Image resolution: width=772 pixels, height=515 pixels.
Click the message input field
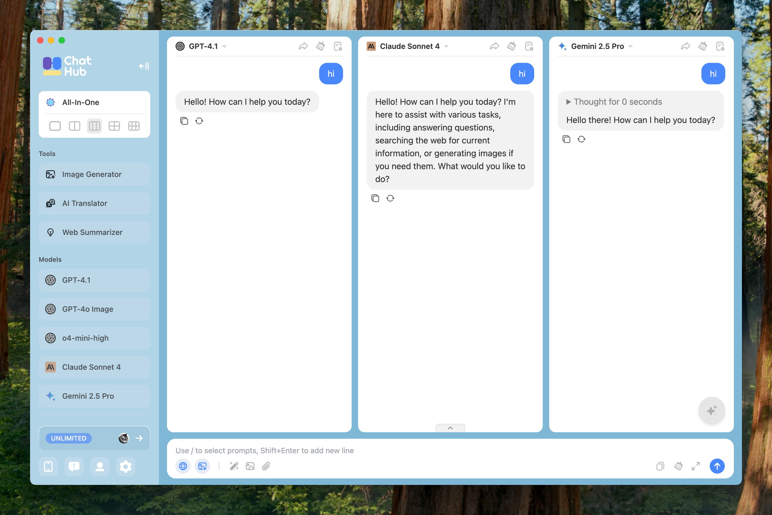(x=450, y=450)
